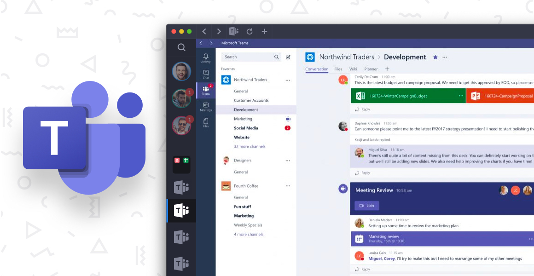The image size is (534, 276).
Task: Click the Teams logo in the title bar
Action: pyautogui.click(x=234, y=31)
